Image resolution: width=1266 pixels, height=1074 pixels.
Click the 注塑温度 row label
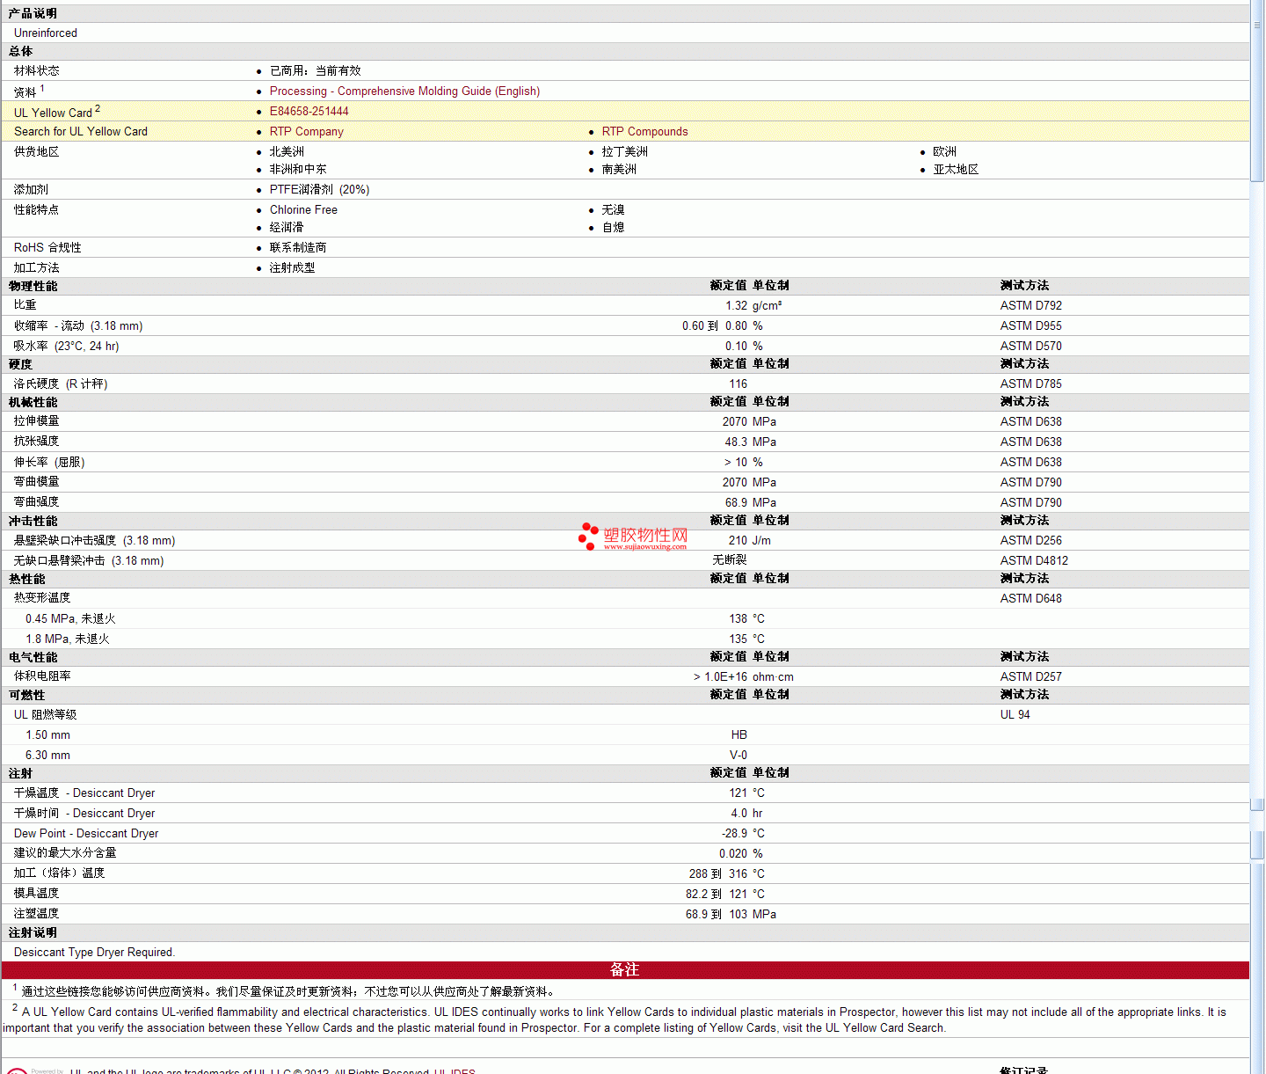[37, 913]
